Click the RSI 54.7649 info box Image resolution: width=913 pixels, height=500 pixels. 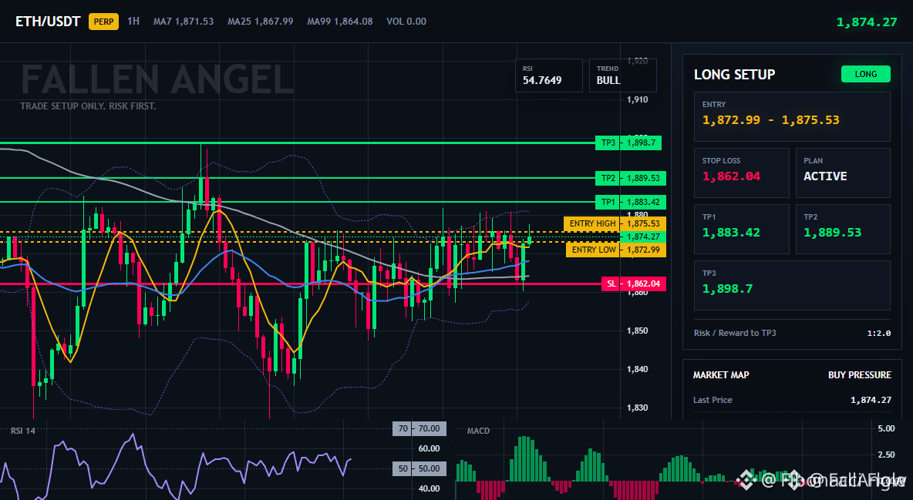click(x=548, y=76)
